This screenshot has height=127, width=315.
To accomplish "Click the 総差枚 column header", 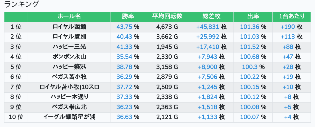I will tap(211, 16).
